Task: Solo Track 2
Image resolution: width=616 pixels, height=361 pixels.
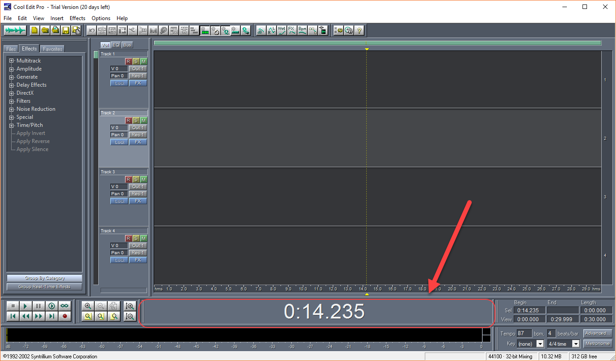Action: point(136,120)
